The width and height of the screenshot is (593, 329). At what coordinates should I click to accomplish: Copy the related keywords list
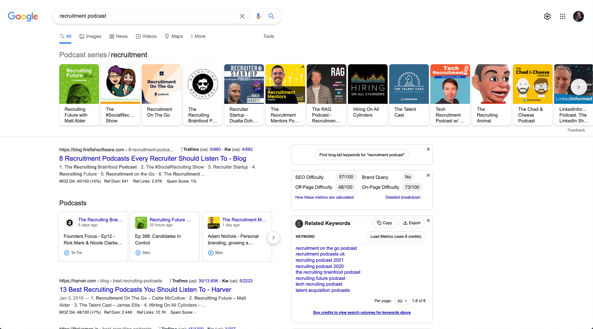click(x=384, y=223)
